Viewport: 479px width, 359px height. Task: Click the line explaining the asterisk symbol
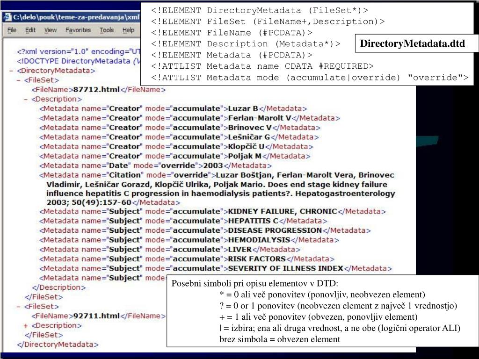(x=322, y=294)
